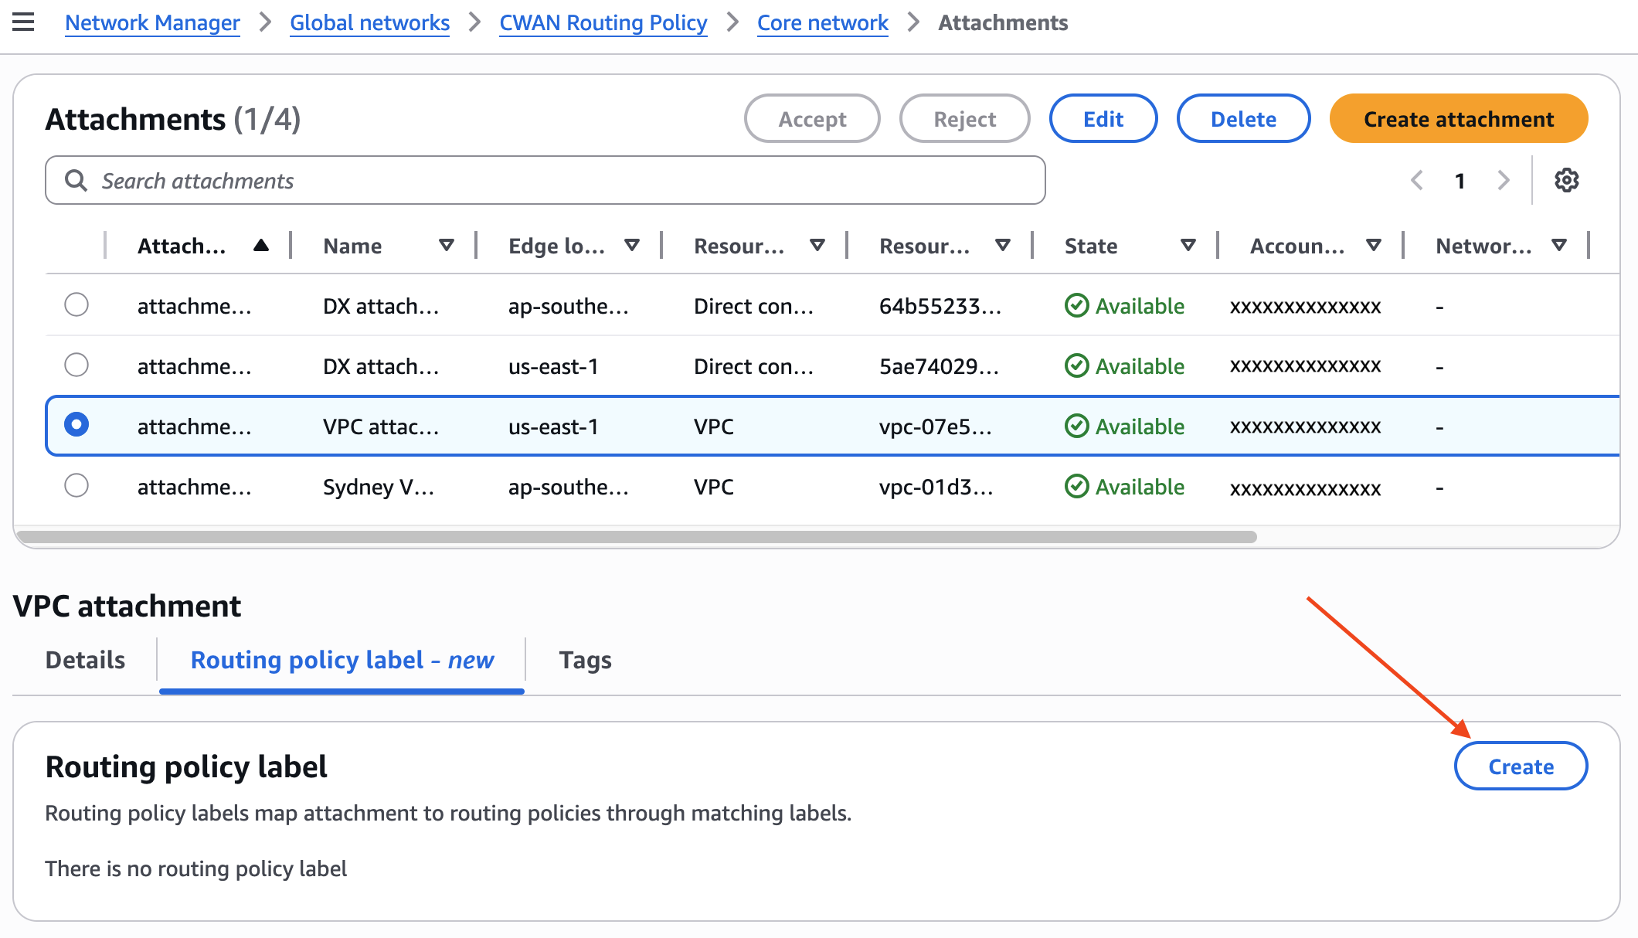The height and width of the screenshot is (938, 1638).
Task: Click the next page chevron
Action: pyautogui.click(x=1503, y=180)
